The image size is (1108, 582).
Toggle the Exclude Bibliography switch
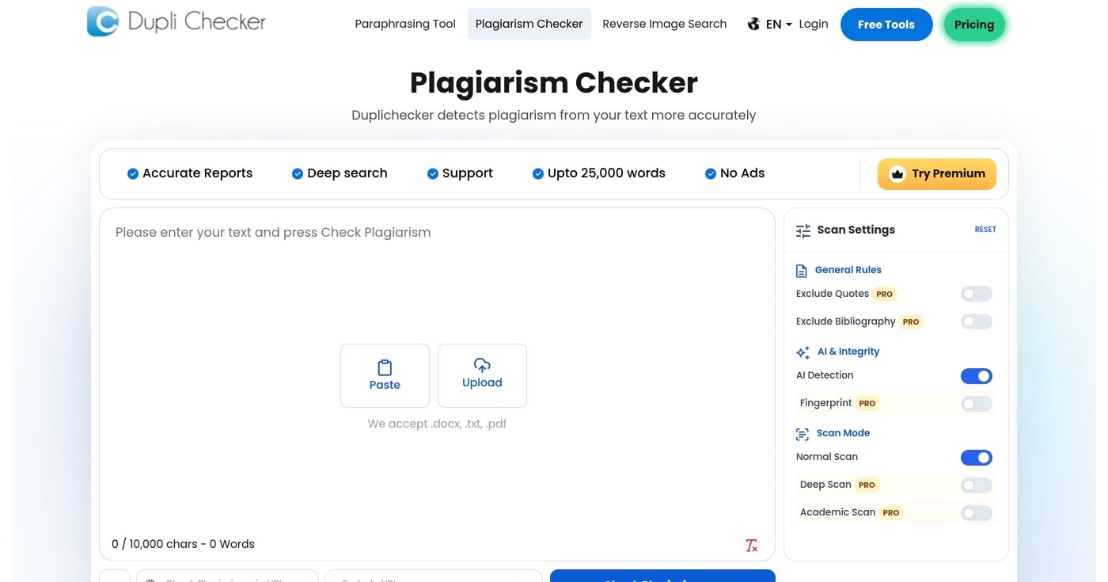pos(976,321)
